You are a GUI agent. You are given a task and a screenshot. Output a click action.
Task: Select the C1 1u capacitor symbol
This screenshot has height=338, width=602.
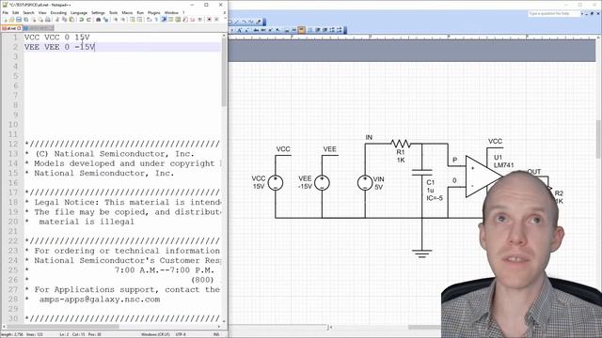click(x=422, y=172)
